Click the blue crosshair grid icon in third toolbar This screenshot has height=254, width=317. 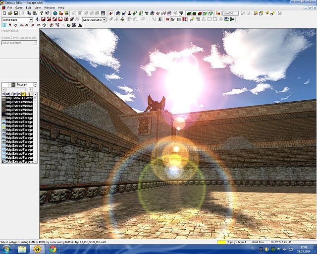(x=4, y=25)
